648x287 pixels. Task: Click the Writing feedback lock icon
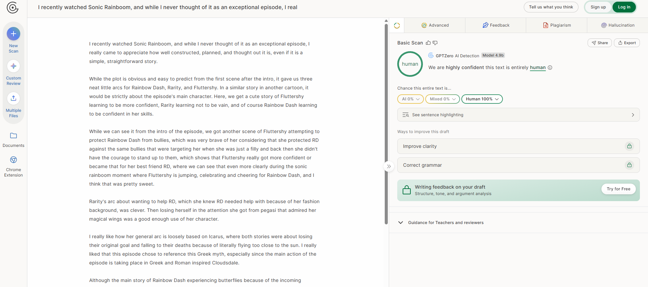[x=407, y=190]
